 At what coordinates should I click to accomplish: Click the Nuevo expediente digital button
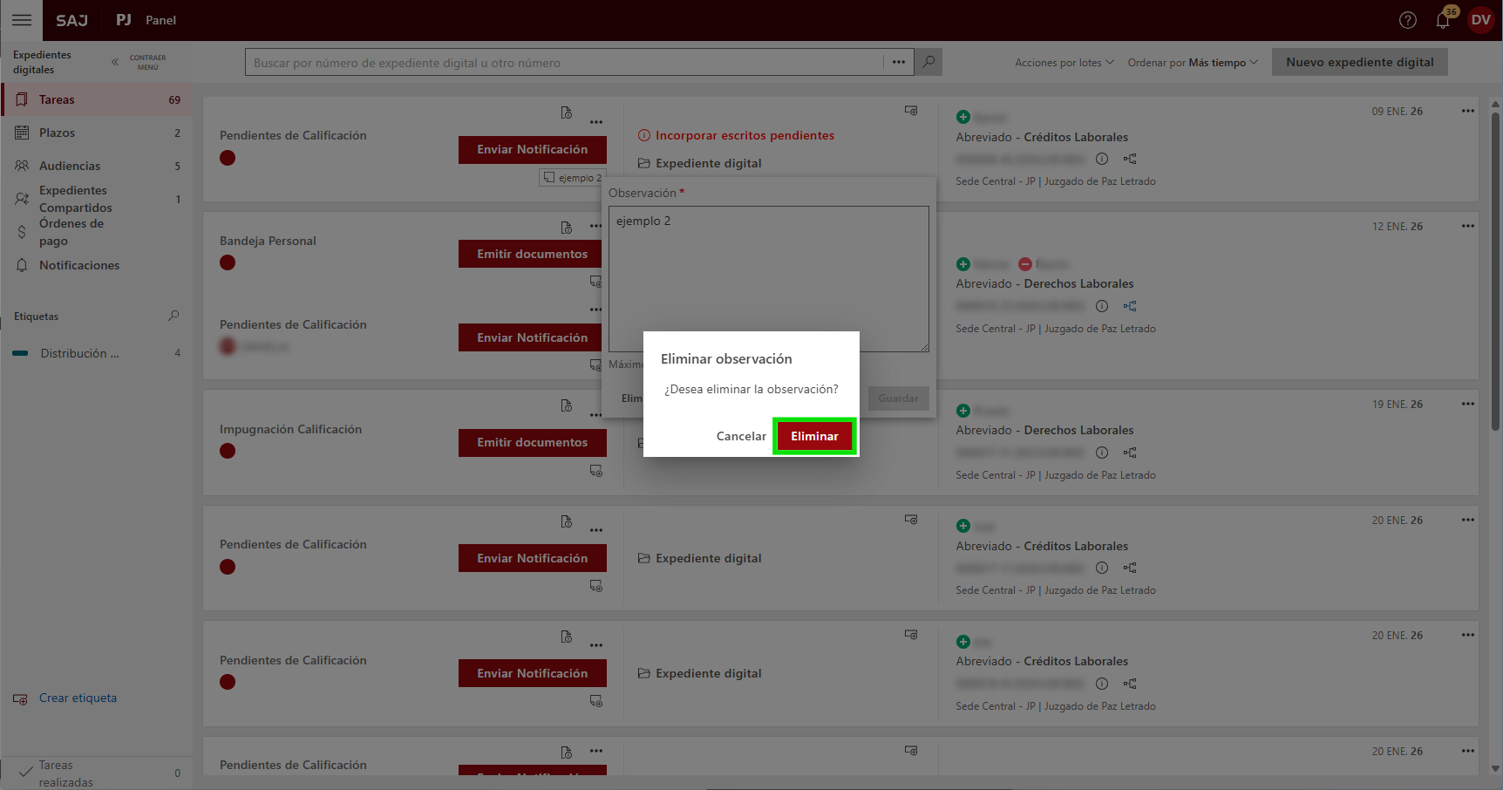[x=1359, y=62]
